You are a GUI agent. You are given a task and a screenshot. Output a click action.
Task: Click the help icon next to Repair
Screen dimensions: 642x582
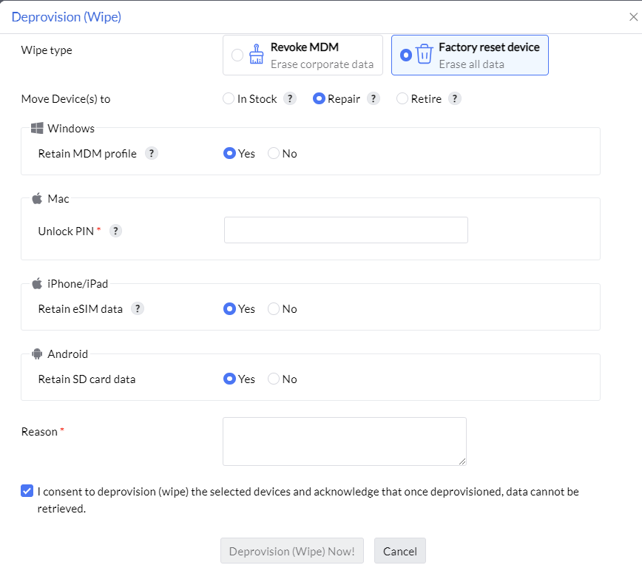coord(374,99)
